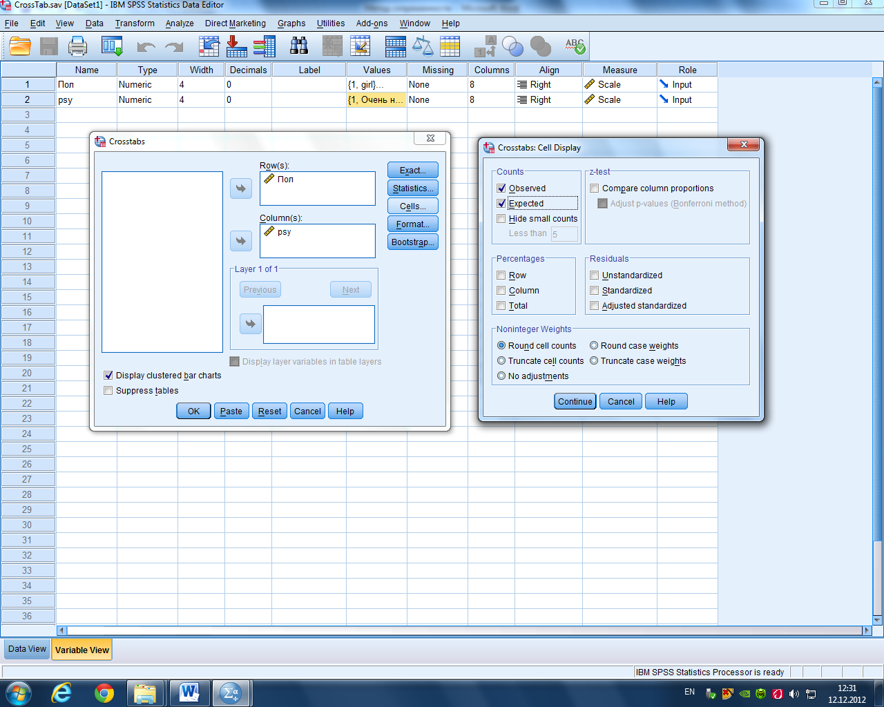
Task: Click the Weight Cases scales icon
Action: pyautogui.click(x=422, y=47)
